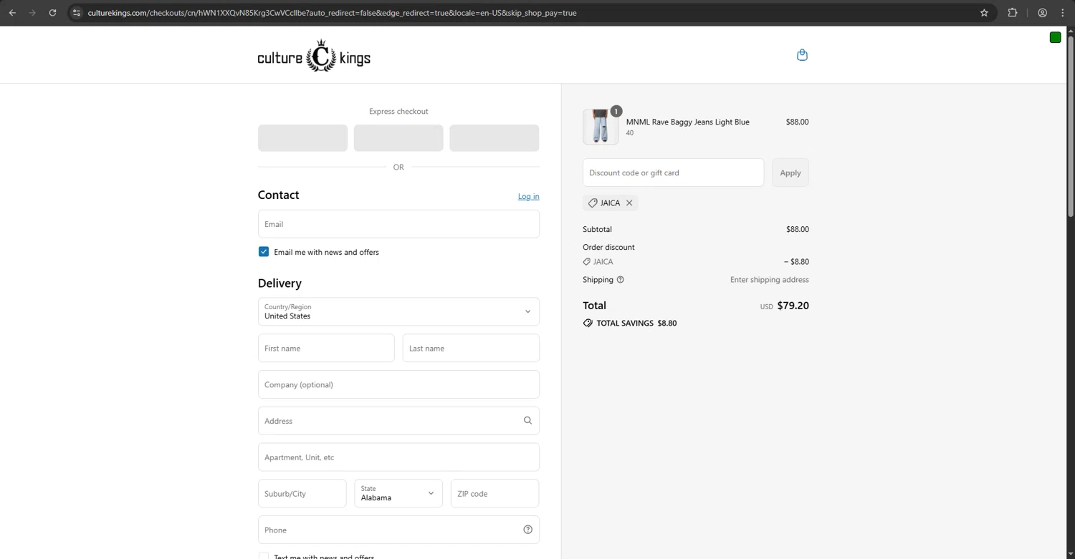
Task: Focus the Email input field
Action: pyautogui.click(x=398, y=224)
